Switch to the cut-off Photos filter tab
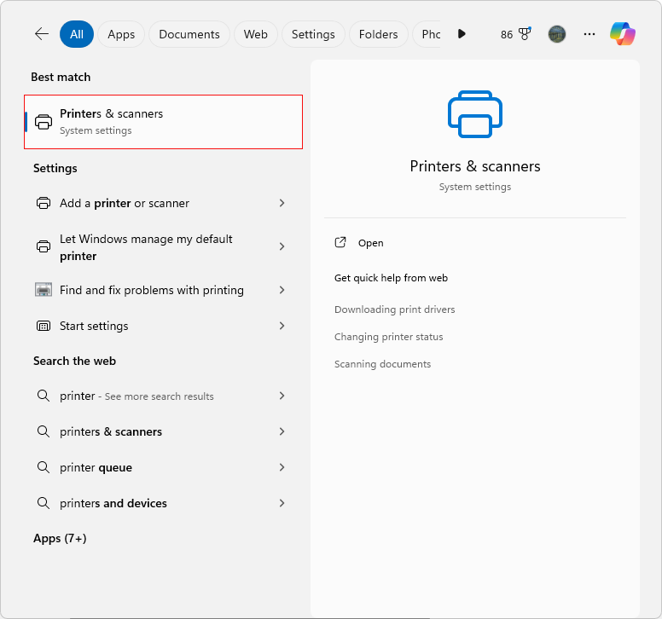662x619 pixels. (x=428, y=34)
